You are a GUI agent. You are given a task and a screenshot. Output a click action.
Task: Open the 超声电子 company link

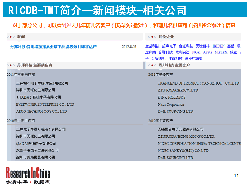169,46
